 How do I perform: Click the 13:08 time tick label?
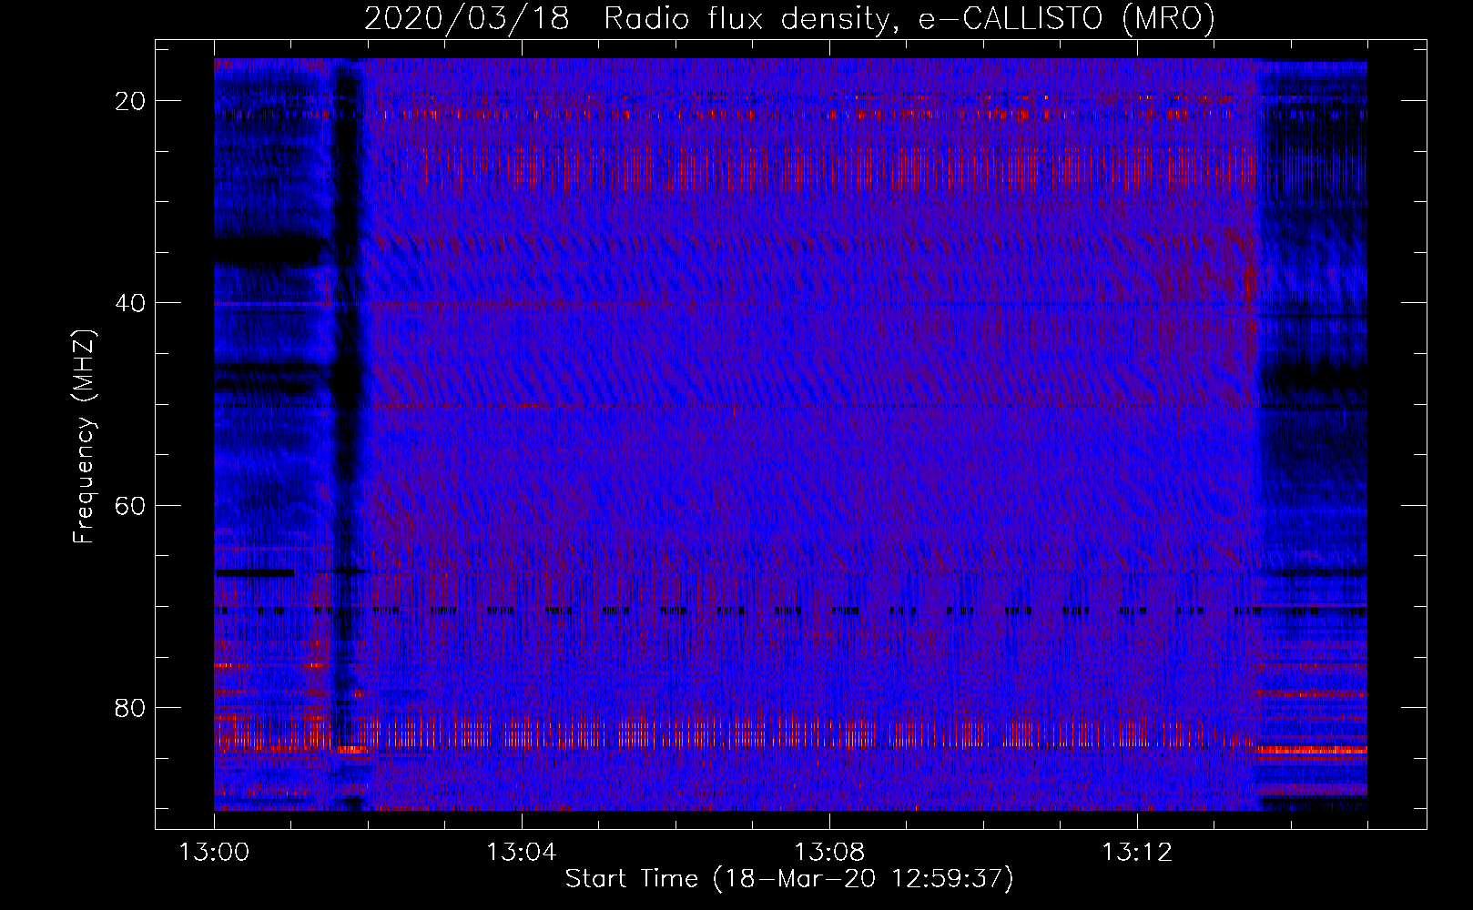(829, 853)
